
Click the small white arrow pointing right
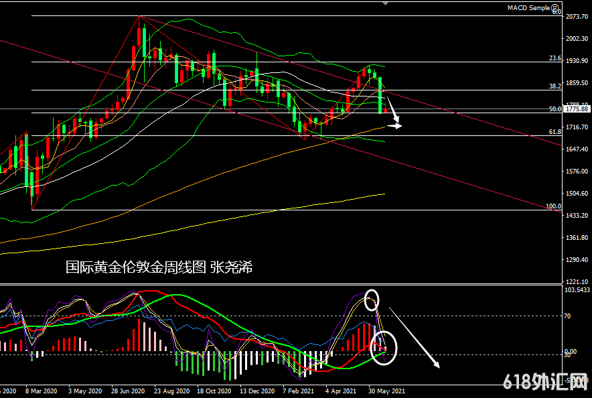[x=398, y=125]
